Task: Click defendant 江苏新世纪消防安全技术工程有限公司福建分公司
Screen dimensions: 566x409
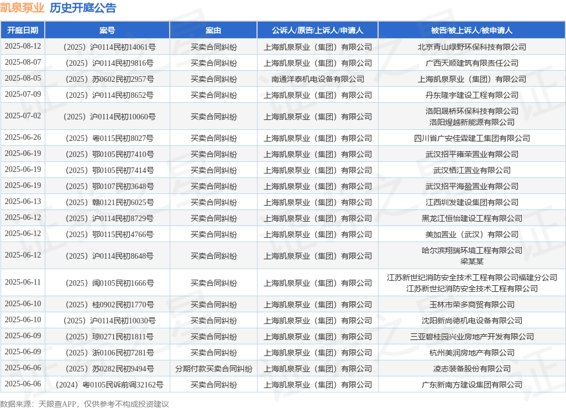Action: (472, 277)
